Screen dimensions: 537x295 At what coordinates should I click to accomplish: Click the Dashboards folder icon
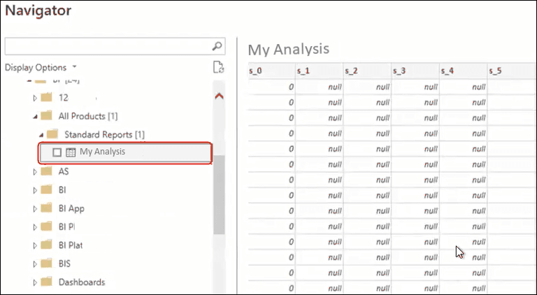(x=46, y=282)
